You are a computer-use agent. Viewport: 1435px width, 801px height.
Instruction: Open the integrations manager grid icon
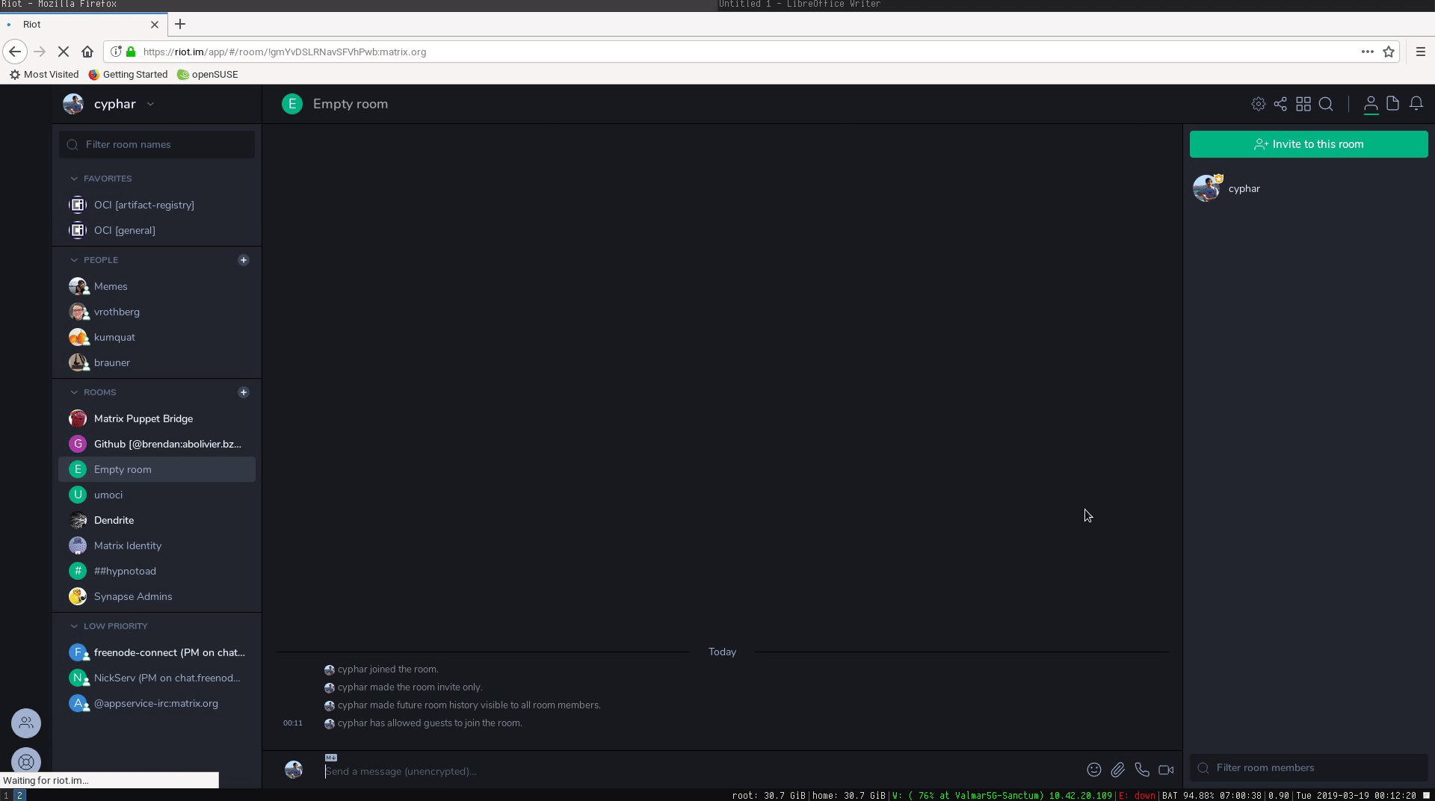click(1303, 104)
